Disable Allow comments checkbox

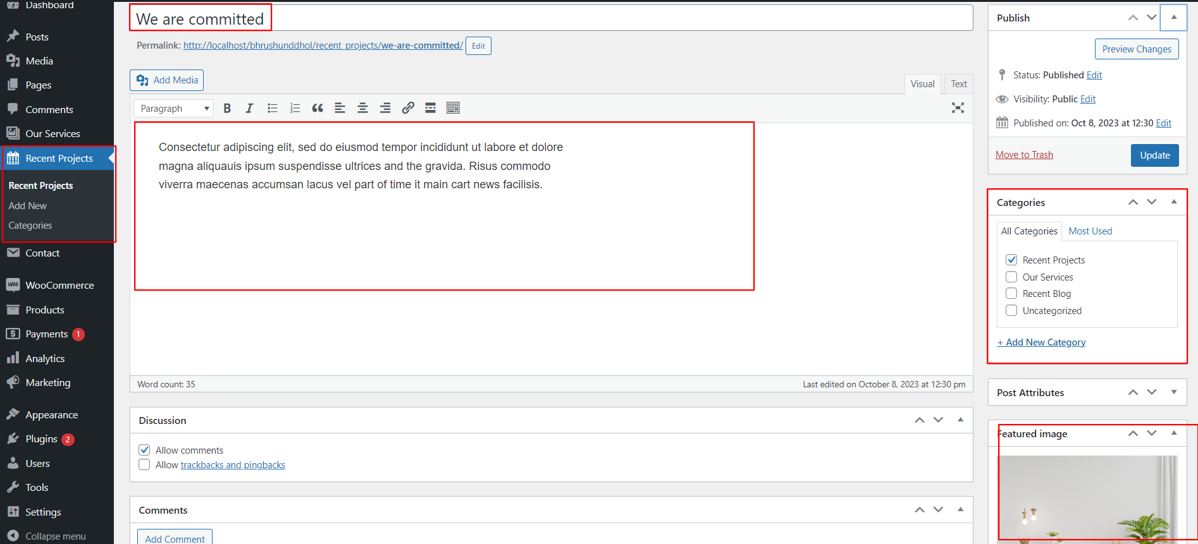(144, 450)
